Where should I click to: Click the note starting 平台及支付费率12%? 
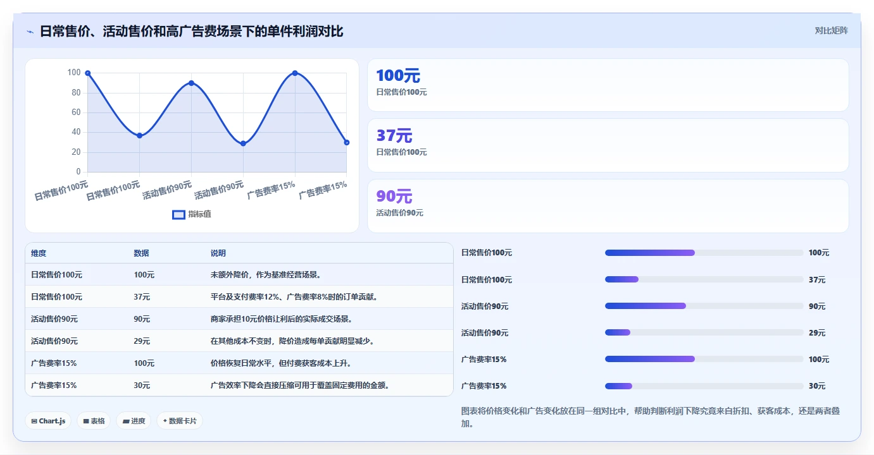294,297
